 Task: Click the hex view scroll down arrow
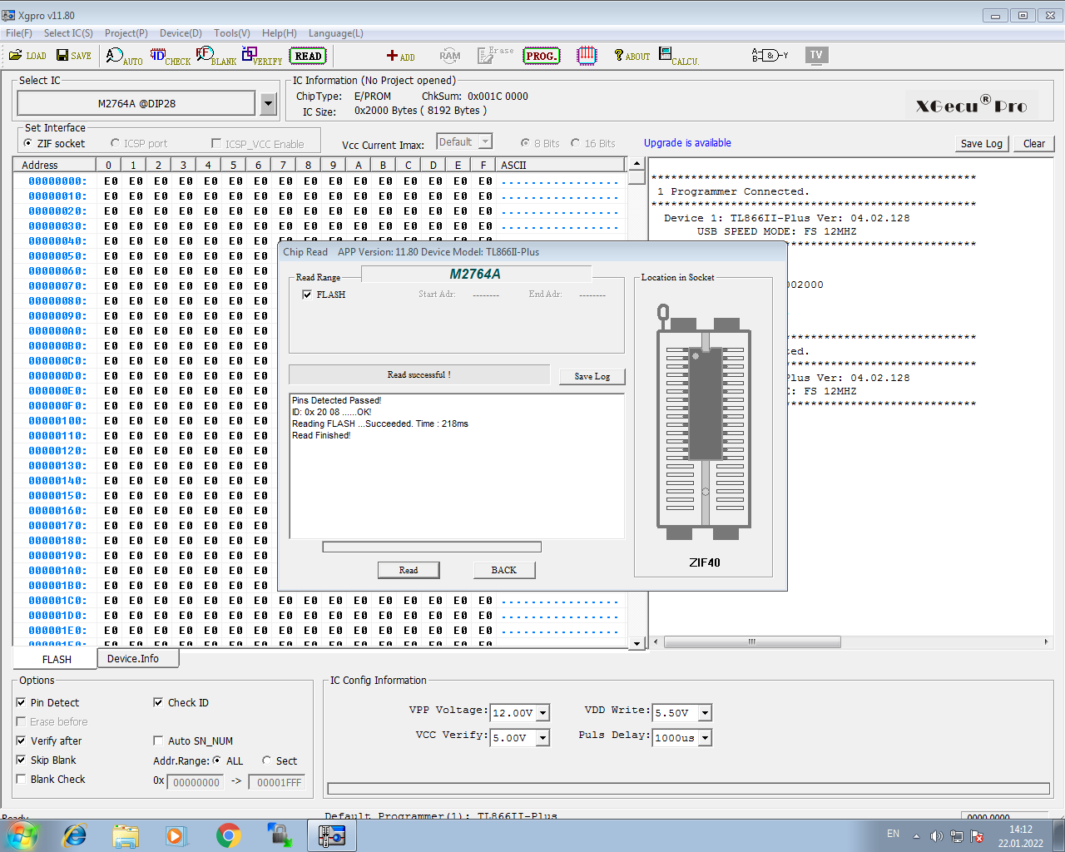pyautogui.click(x=637, y=643)
